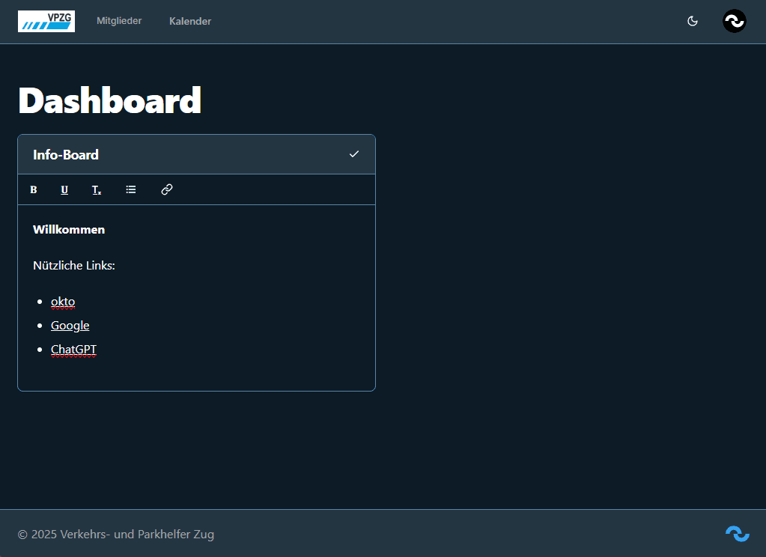Screen dimensions: 766x557
Task: Open the Mitglieder page
Action: coord(119,21)
